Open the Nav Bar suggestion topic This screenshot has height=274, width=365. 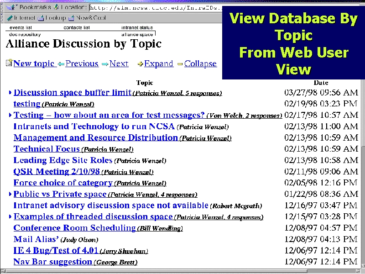(53, 262)
